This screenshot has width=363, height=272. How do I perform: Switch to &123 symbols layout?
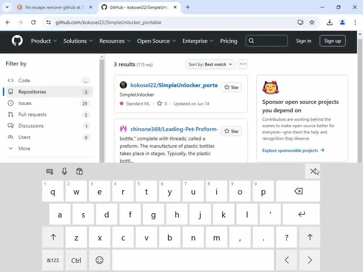tap(53, 260)
